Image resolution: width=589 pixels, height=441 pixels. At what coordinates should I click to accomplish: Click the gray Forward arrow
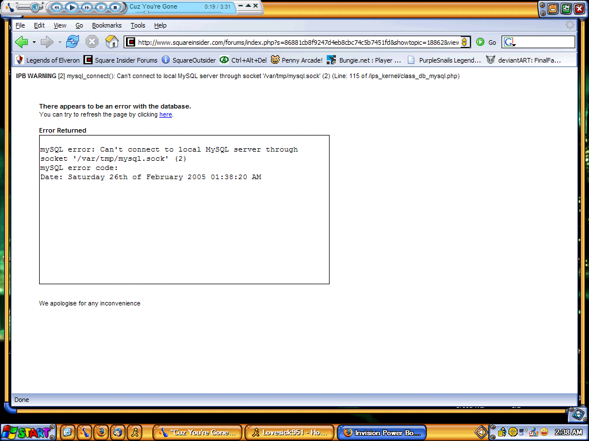pos(47,42)
